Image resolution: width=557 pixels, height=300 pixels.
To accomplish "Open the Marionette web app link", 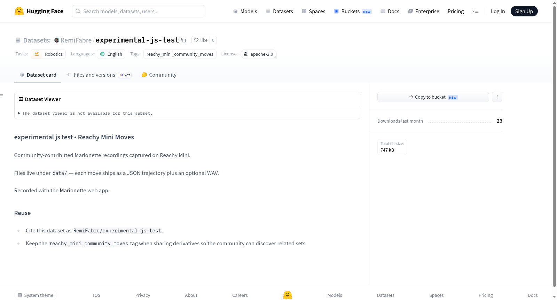I will (x=73, y=191).
